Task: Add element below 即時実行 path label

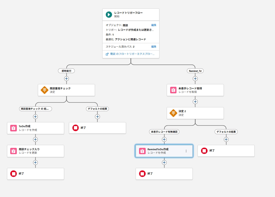Action: tap(66, 79)
